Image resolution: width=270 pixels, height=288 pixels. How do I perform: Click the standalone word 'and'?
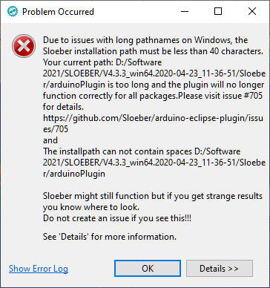[50, 140]
